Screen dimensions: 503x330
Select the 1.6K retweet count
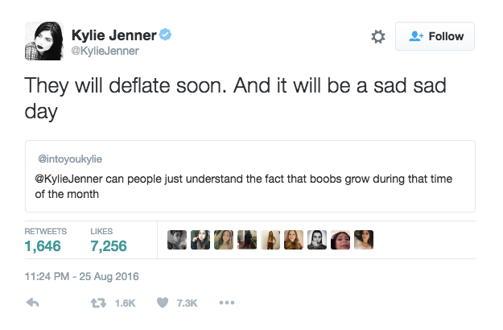(125, 303)
